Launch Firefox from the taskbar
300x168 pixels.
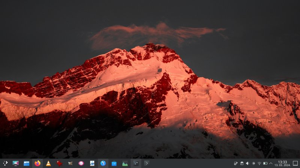coord(37,163)
